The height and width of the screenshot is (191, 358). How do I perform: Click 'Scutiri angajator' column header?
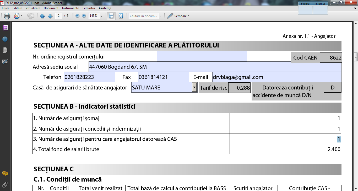click(253, 188)
